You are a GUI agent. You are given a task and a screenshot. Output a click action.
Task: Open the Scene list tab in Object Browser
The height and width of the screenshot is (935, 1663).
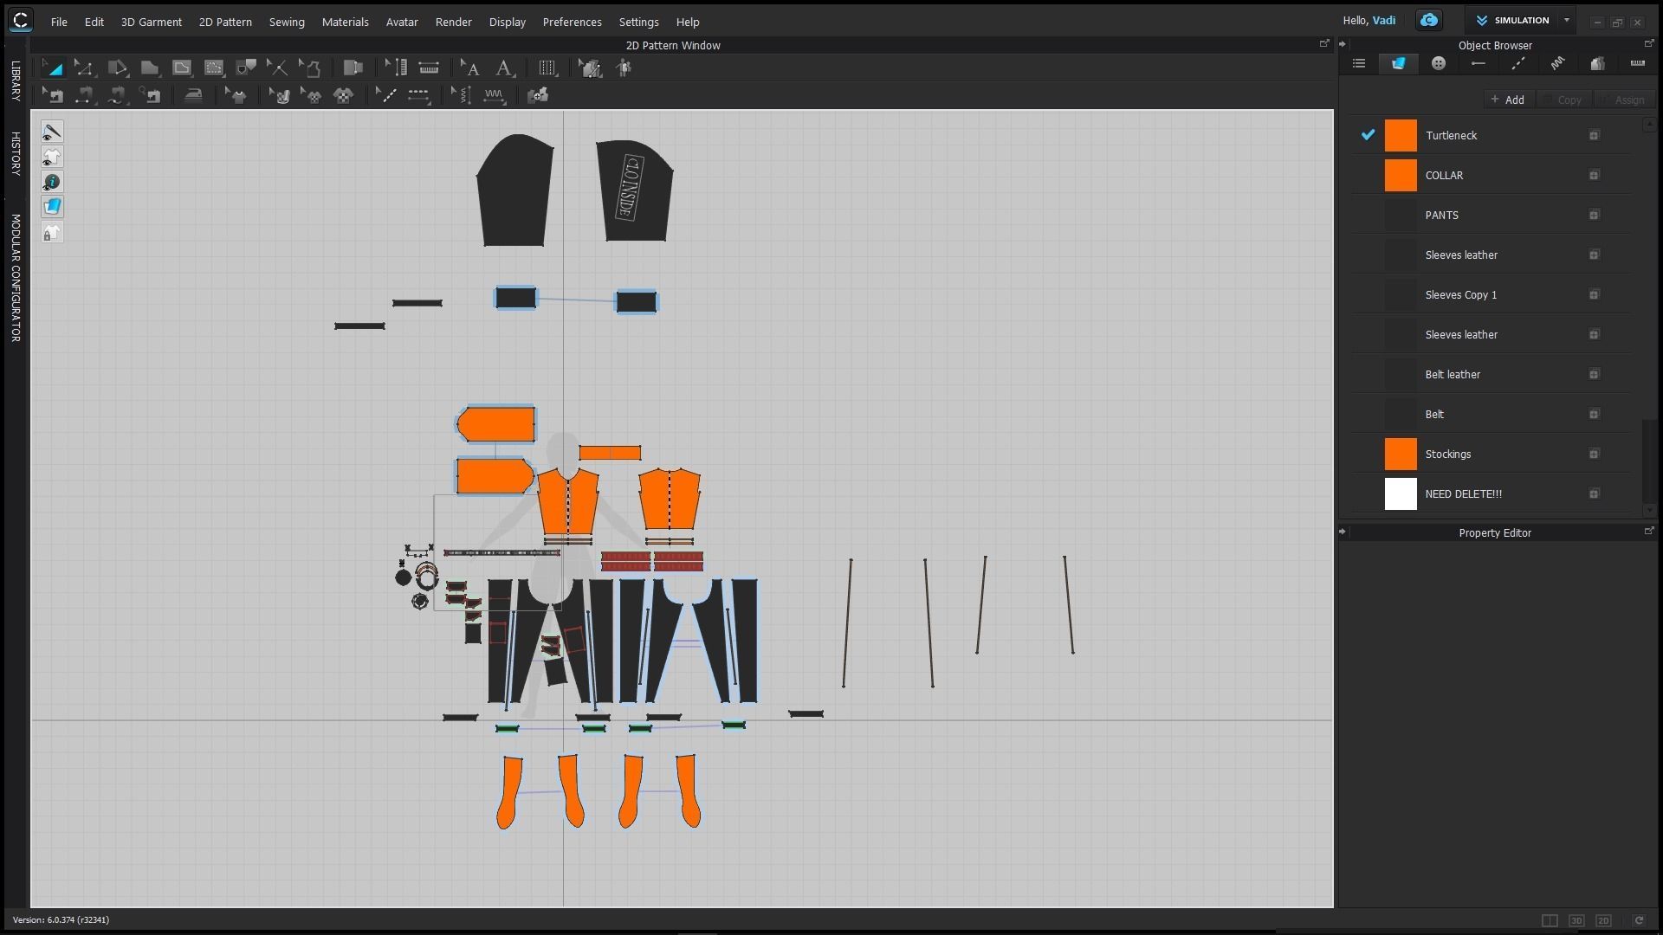pyautogui.click(x=1358, y=63)
